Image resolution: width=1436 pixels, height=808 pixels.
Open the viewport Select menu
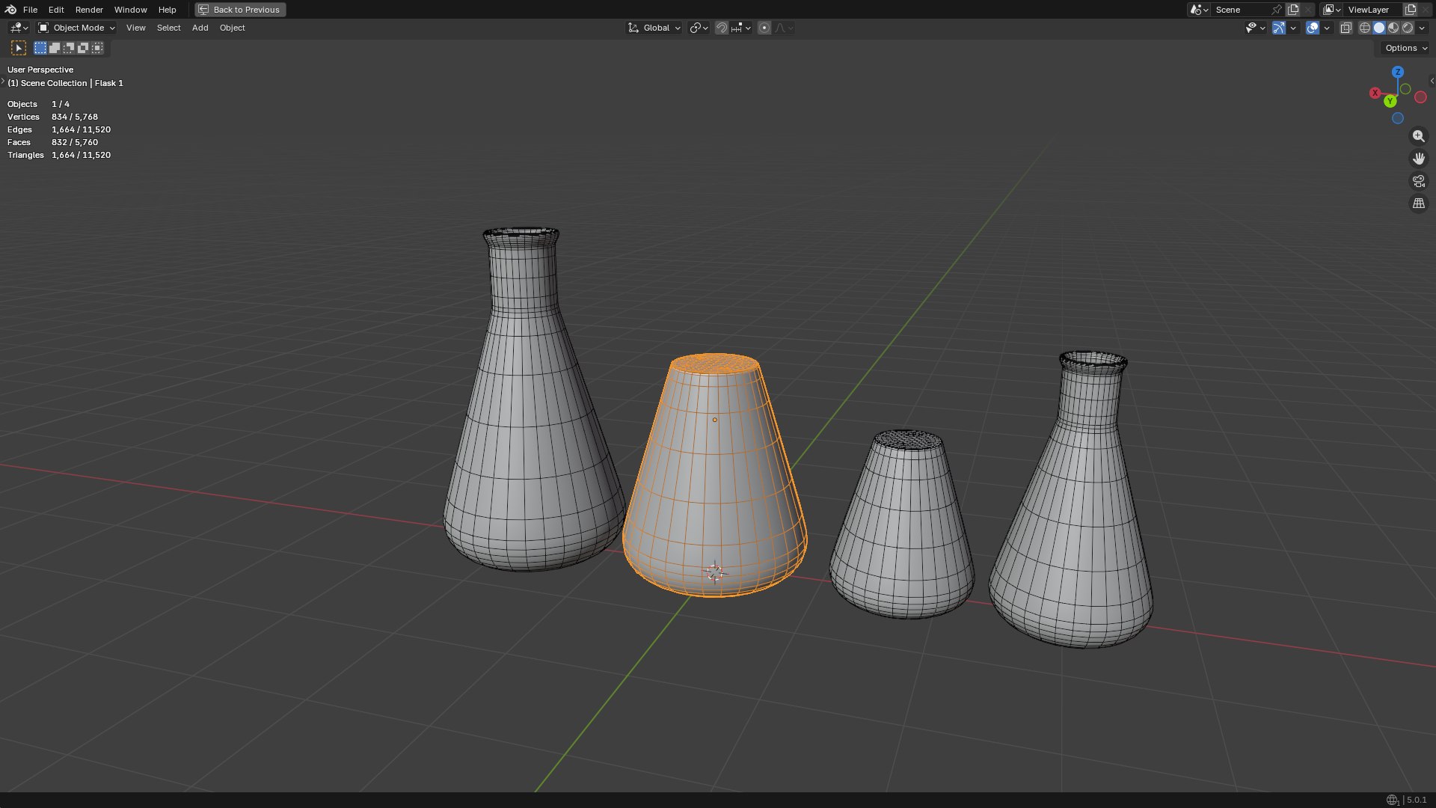168,28
